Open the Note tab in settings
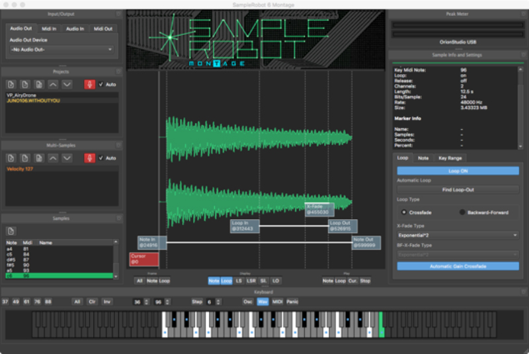Screen dimensions: 529x354 point(423,158)
